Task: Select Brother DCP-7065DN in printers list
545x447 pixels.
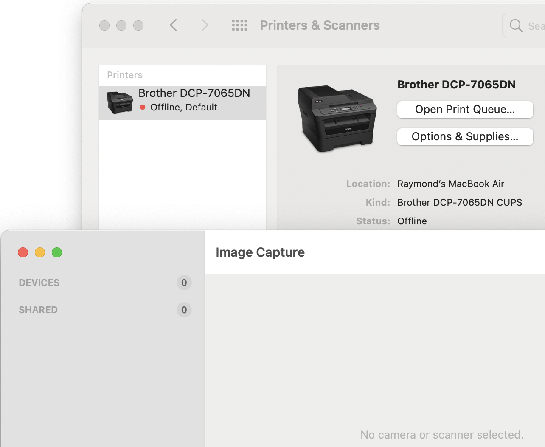Action: [183, 103]
